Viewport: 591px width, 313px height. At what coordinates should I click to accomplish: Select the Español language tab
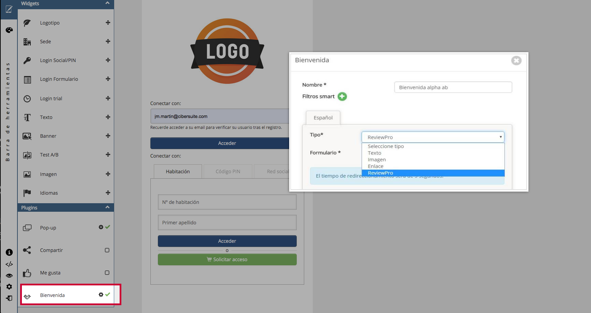point(323,118)
